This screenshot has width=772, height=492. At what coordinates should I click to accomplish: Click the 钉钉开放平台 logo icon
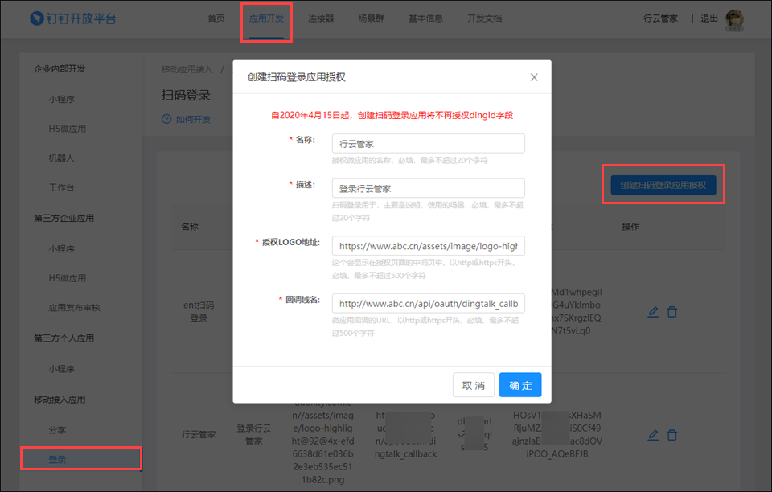pyautogui.click(x=37, y=18)
